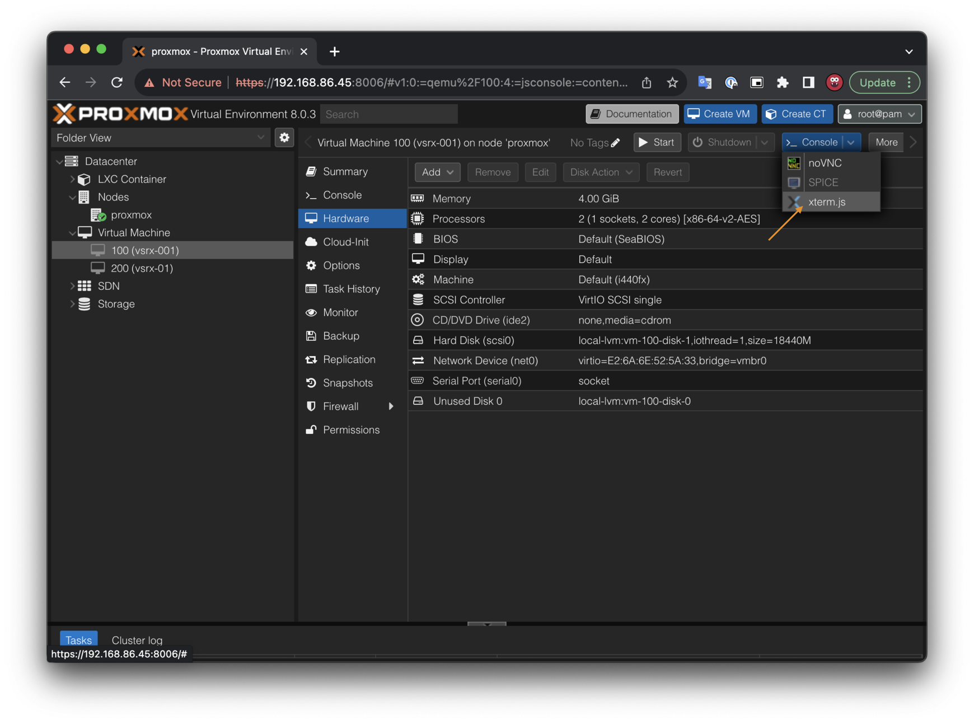Expand the Add hardware dropdown
This screenshot has width=974, height=725.
click(437, 172)
